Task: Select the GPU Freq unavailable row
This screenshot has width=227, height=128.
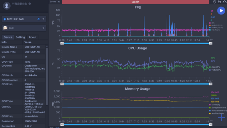Action: point(23,116)
